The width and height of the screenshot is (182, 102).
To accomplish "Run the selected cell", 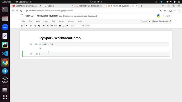I will (54, 26).
